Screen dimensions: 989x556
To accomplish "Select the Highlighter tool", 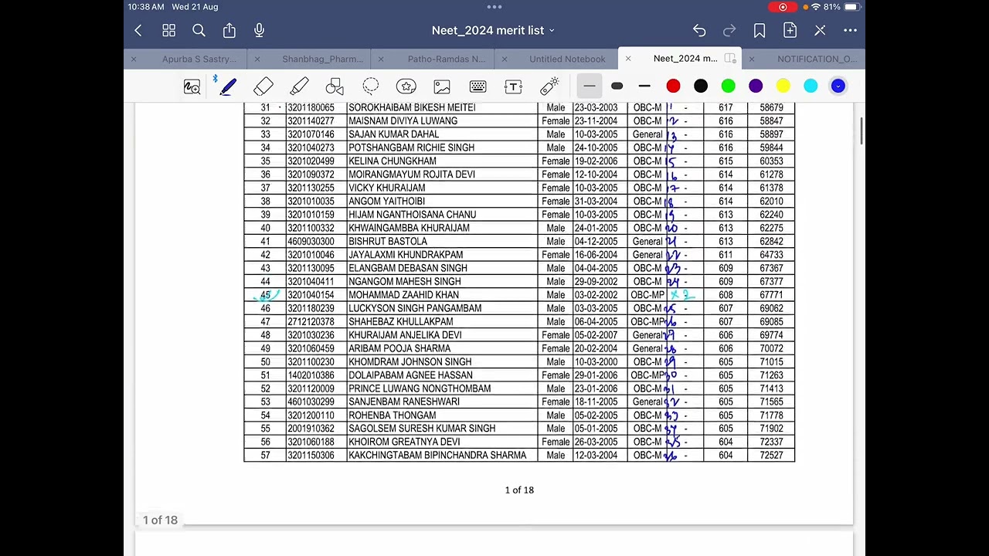I will tap(299, 86).
